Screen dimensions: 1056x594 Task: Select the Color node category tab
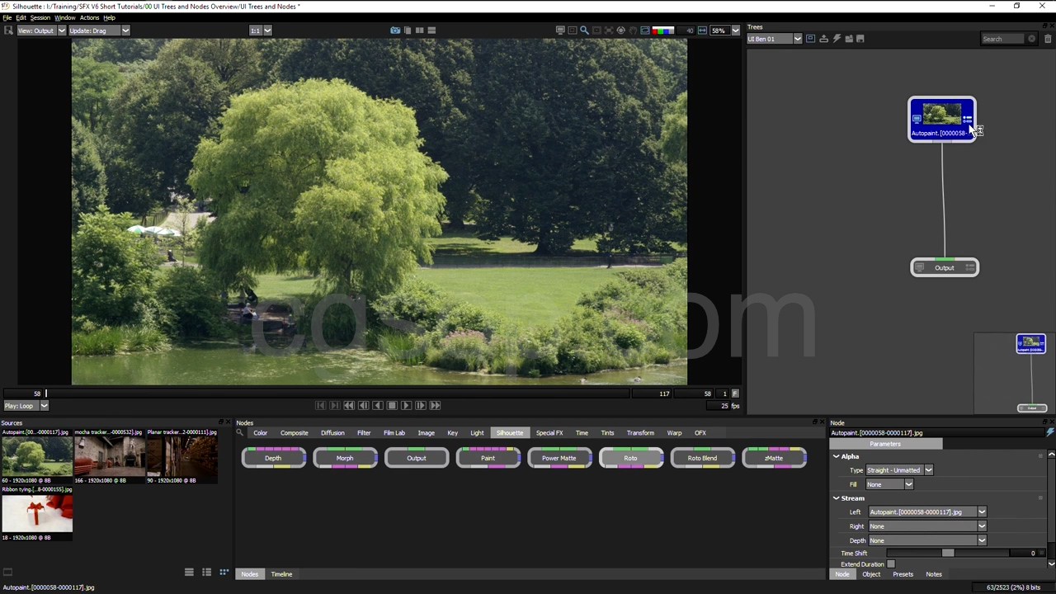point(260,432)
